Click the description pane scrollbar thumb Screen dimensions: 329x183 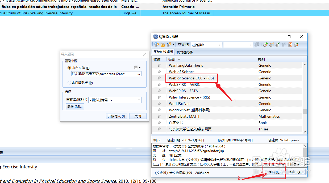305,153
